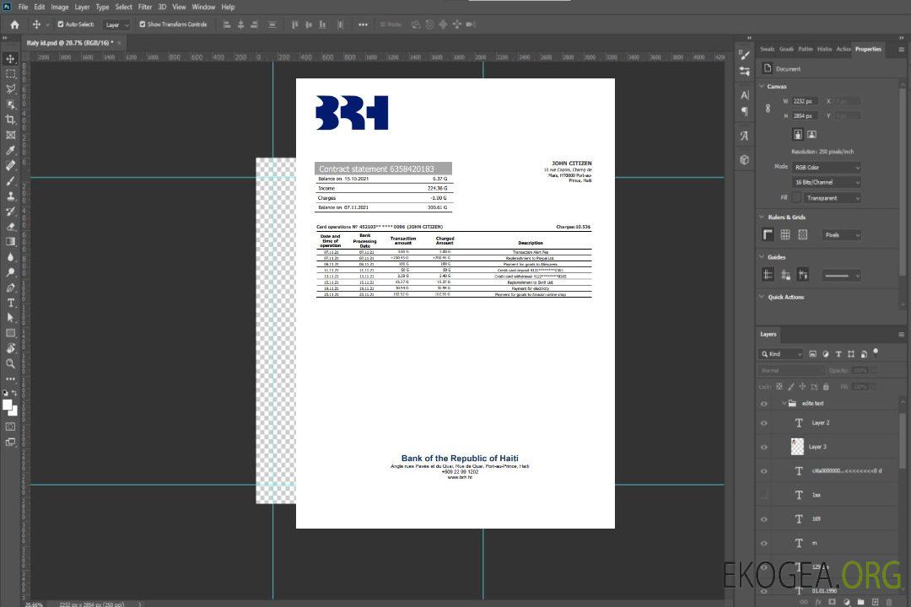911x607 pixels.
Task: Click the canvas width W field
Action: tap(806, 101)
